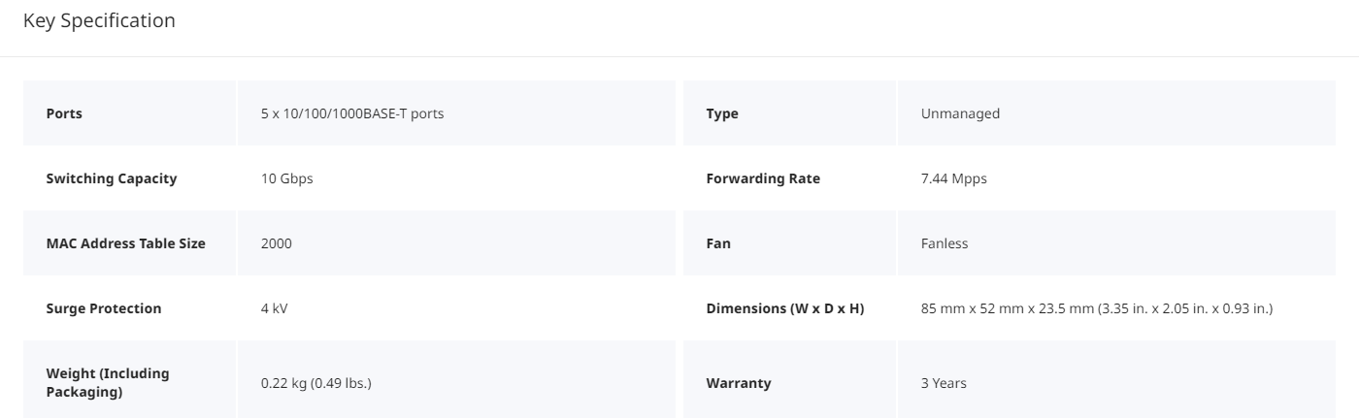Click the 2000 table size value
The width and height of the screenshot is (1359, 418).
coord(277,243)
